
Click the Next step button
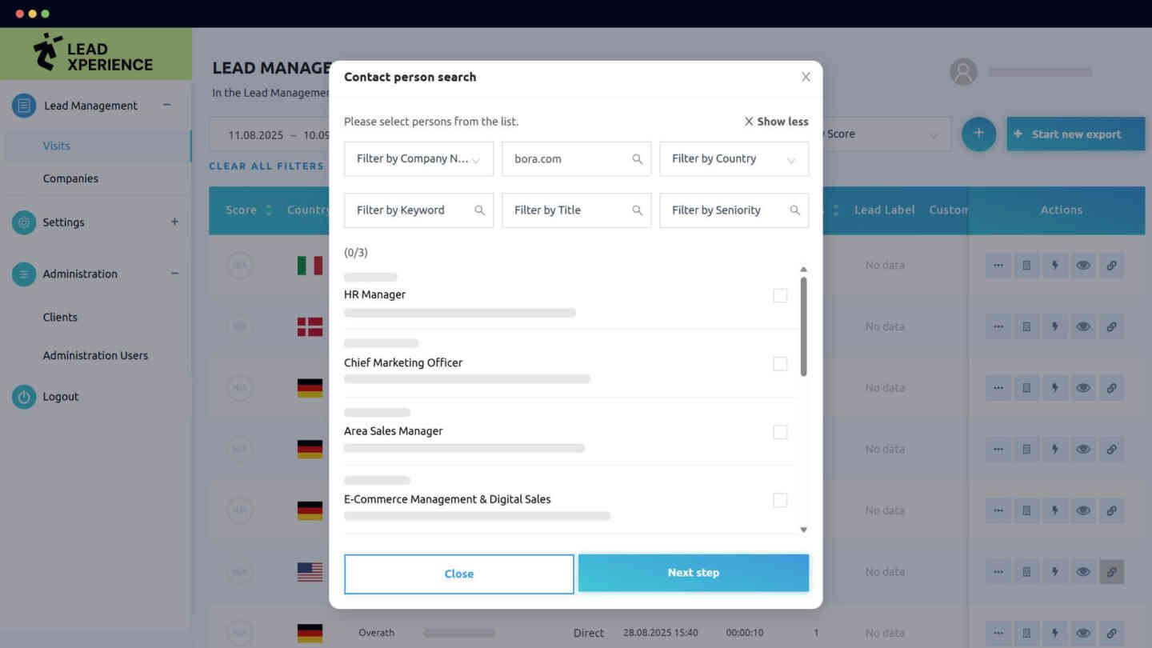(x=693, y=573)
